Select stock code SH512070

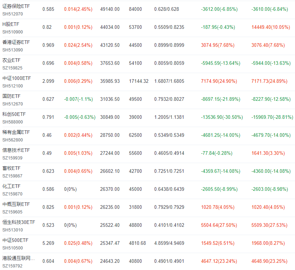[x=13, y=14]
